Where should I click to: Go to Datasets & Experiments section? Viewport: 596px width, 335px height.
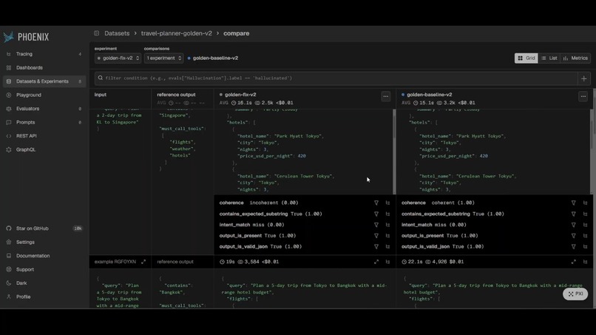tap(44, 81)
